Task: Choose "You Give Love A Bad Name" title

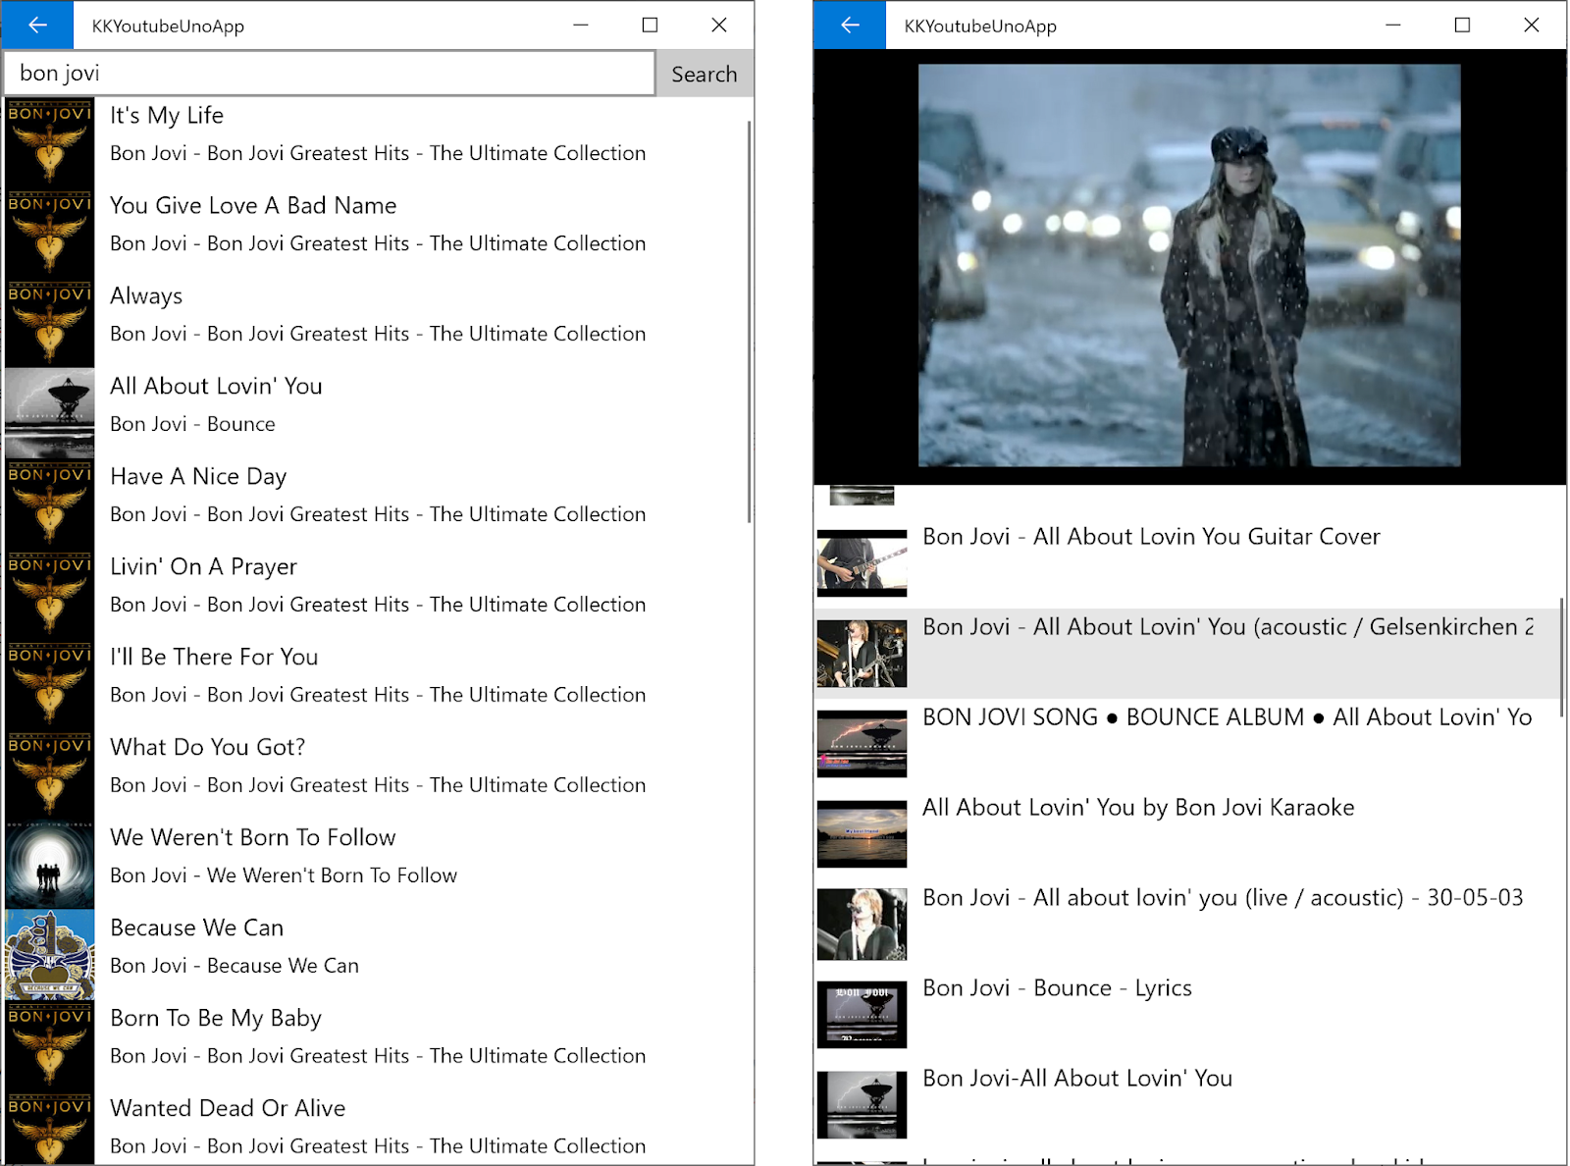Action: pyautogui.click(x=253, y=206)
